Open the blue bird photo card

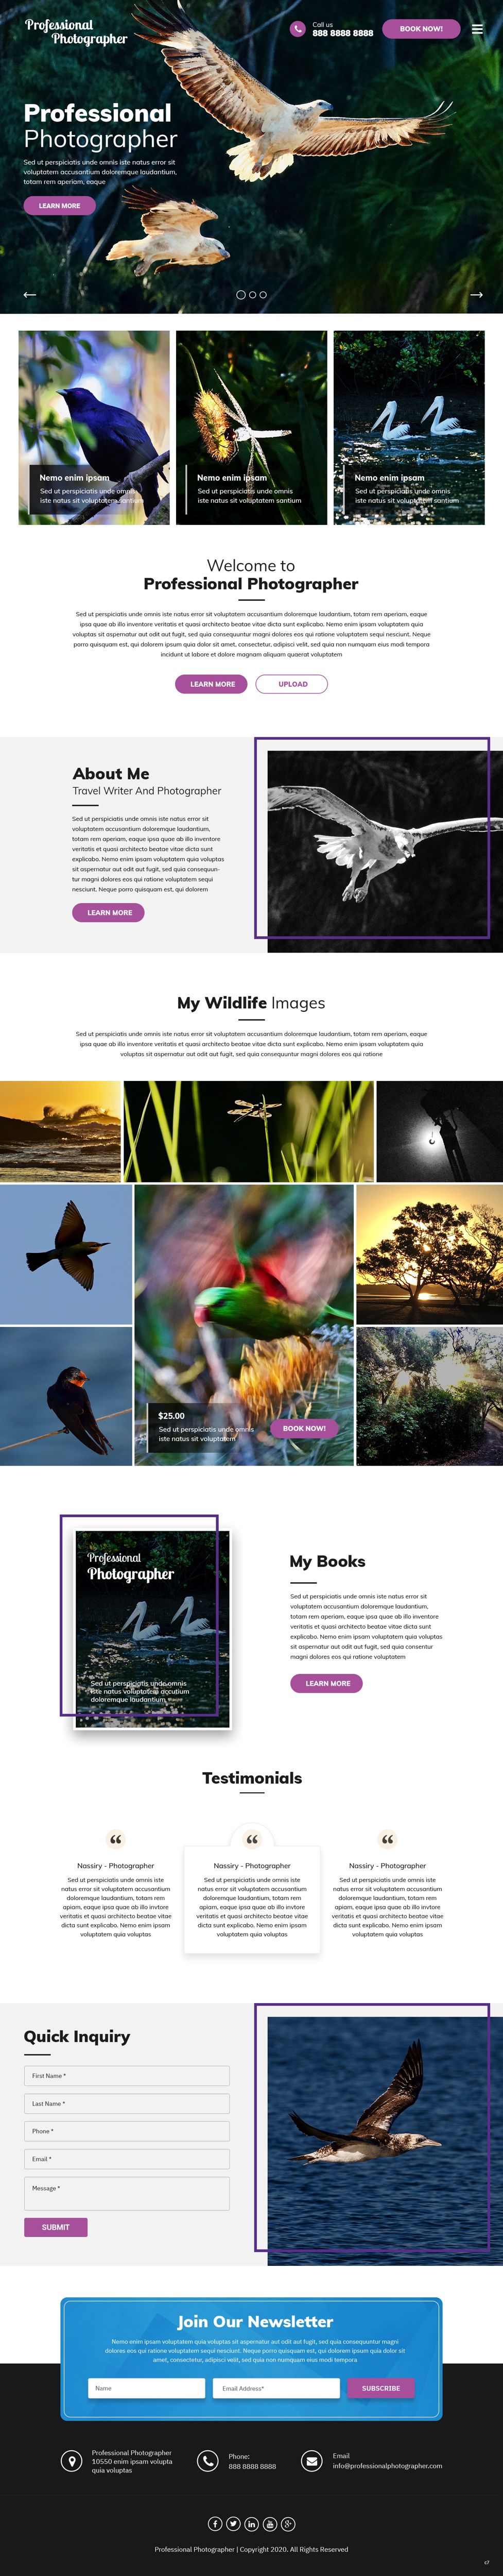pos(94,428)
